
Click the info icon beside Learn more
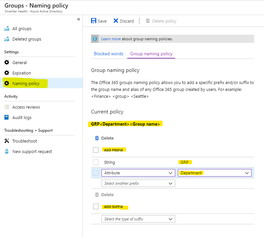click(95, 39)
